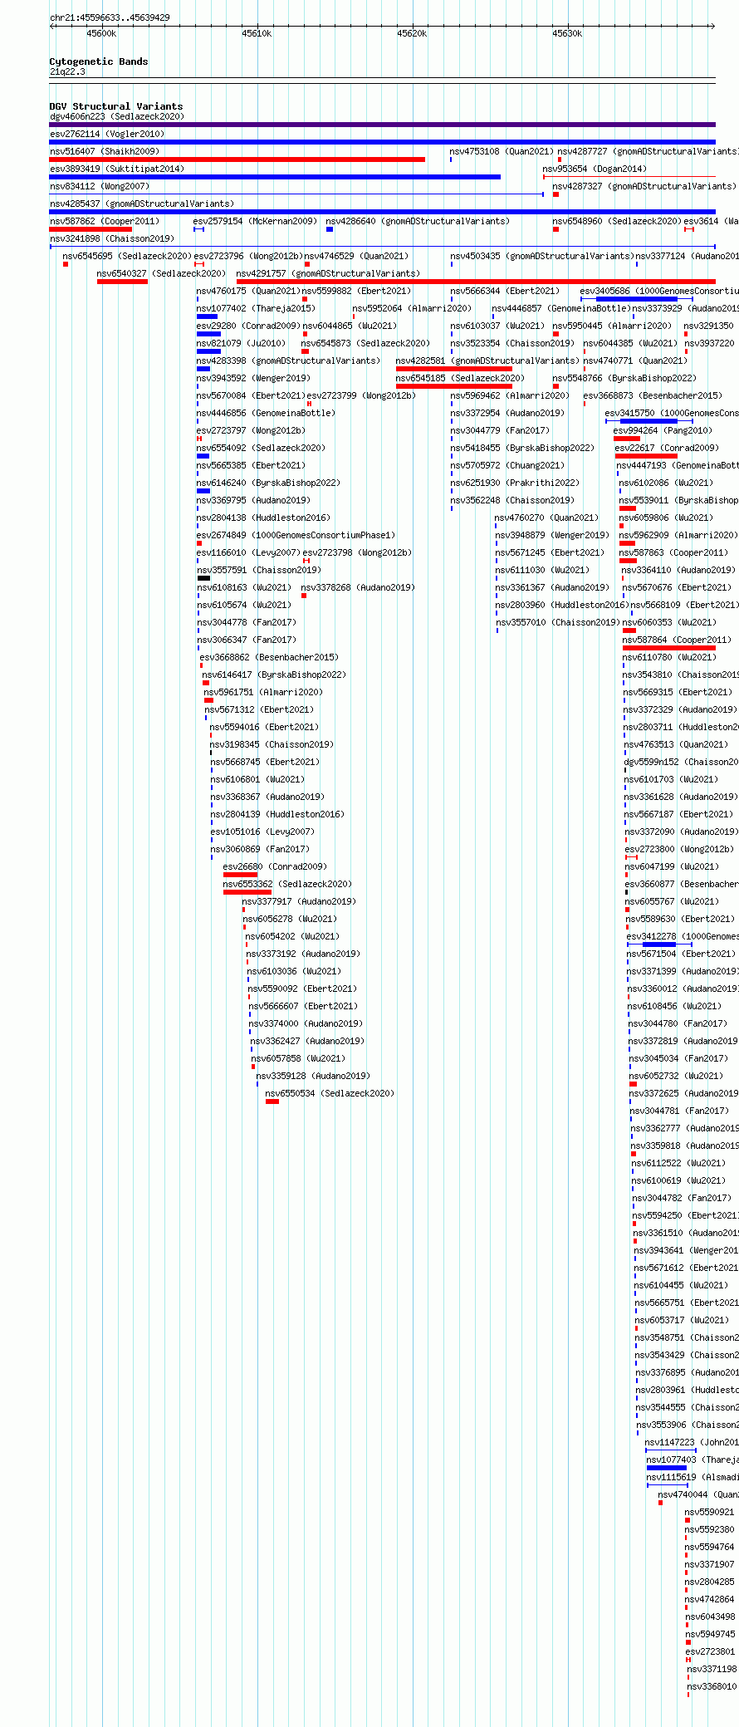Select esv2579154 (McKernan2009) variant

click(x=255, y=222)
